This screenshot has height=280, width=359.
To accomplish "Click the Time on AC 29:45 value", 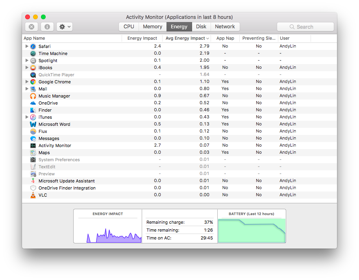I will (x=207, y=238).
